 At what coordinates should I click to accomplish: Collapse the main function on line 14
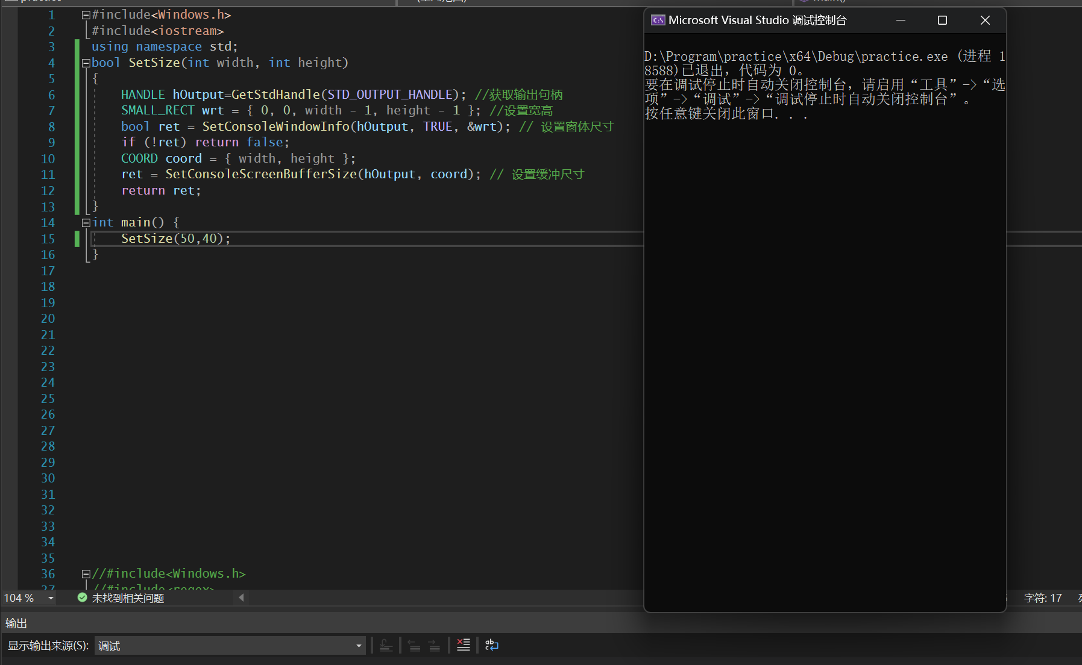(86, 223)
